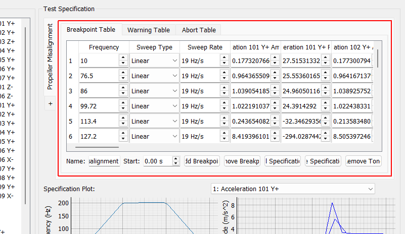Click the horizontal scrollbar of breakpoint table

pyautogui.click(x=97, y=147)
